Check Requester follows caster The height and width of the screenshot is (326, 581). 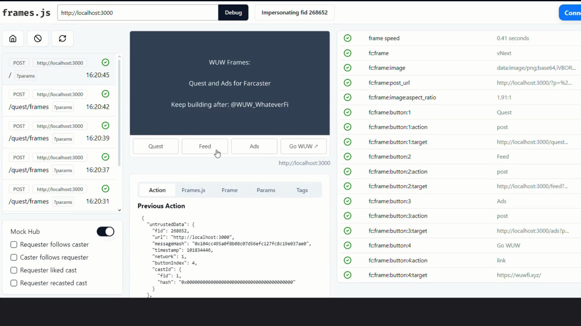[14, 245]
